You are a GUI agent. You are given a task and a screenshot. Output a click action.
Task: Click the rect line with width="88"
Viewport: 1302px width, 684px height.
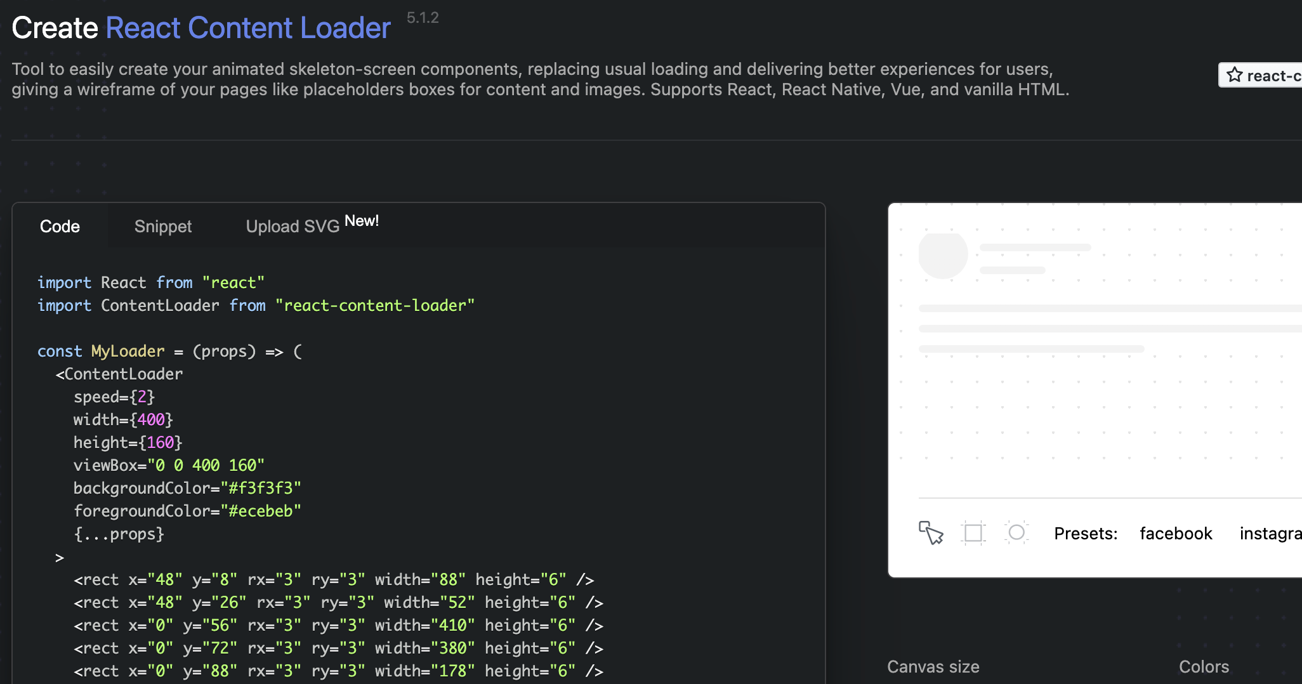pos(334,579)
